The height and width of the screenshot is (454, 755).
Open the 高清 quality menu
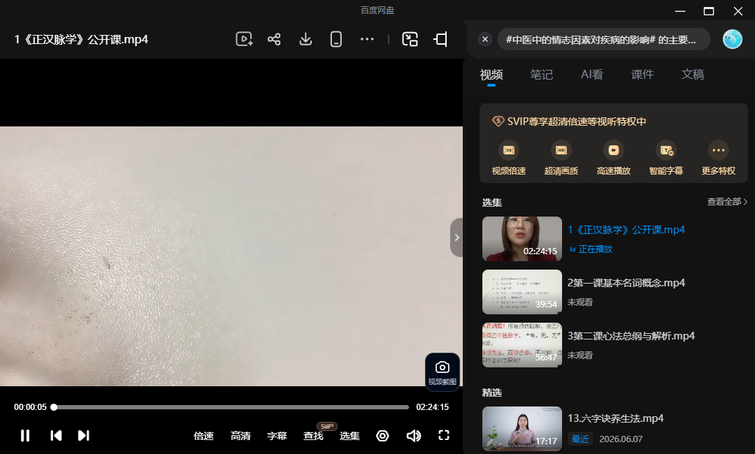(240, 436)
